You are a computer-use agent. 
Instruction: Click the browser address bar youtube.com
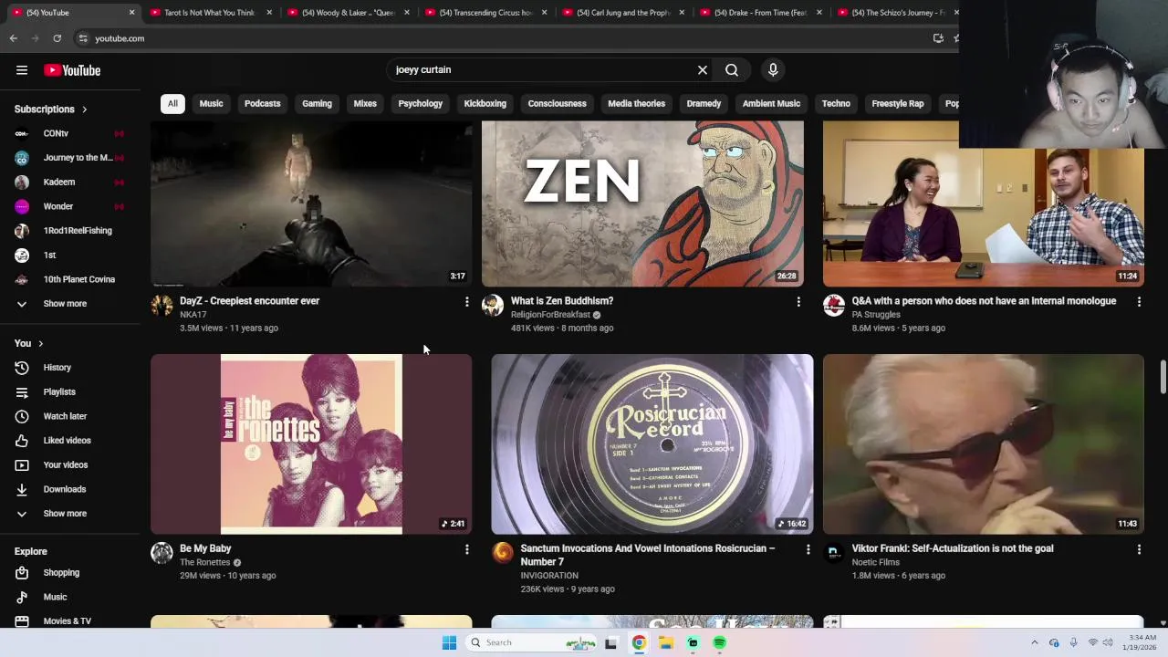pos(120,38)
